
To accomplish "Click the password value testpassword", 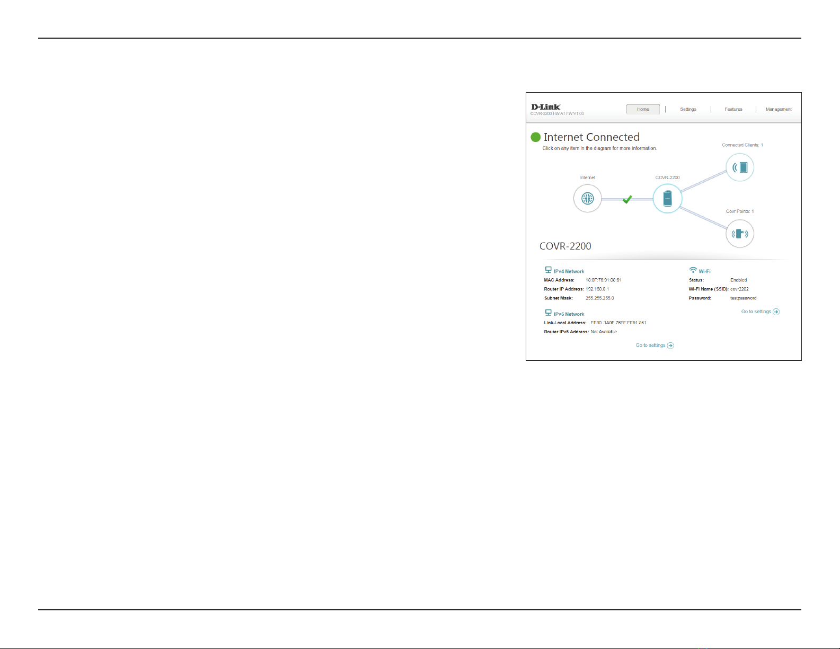I will [744, 298].
